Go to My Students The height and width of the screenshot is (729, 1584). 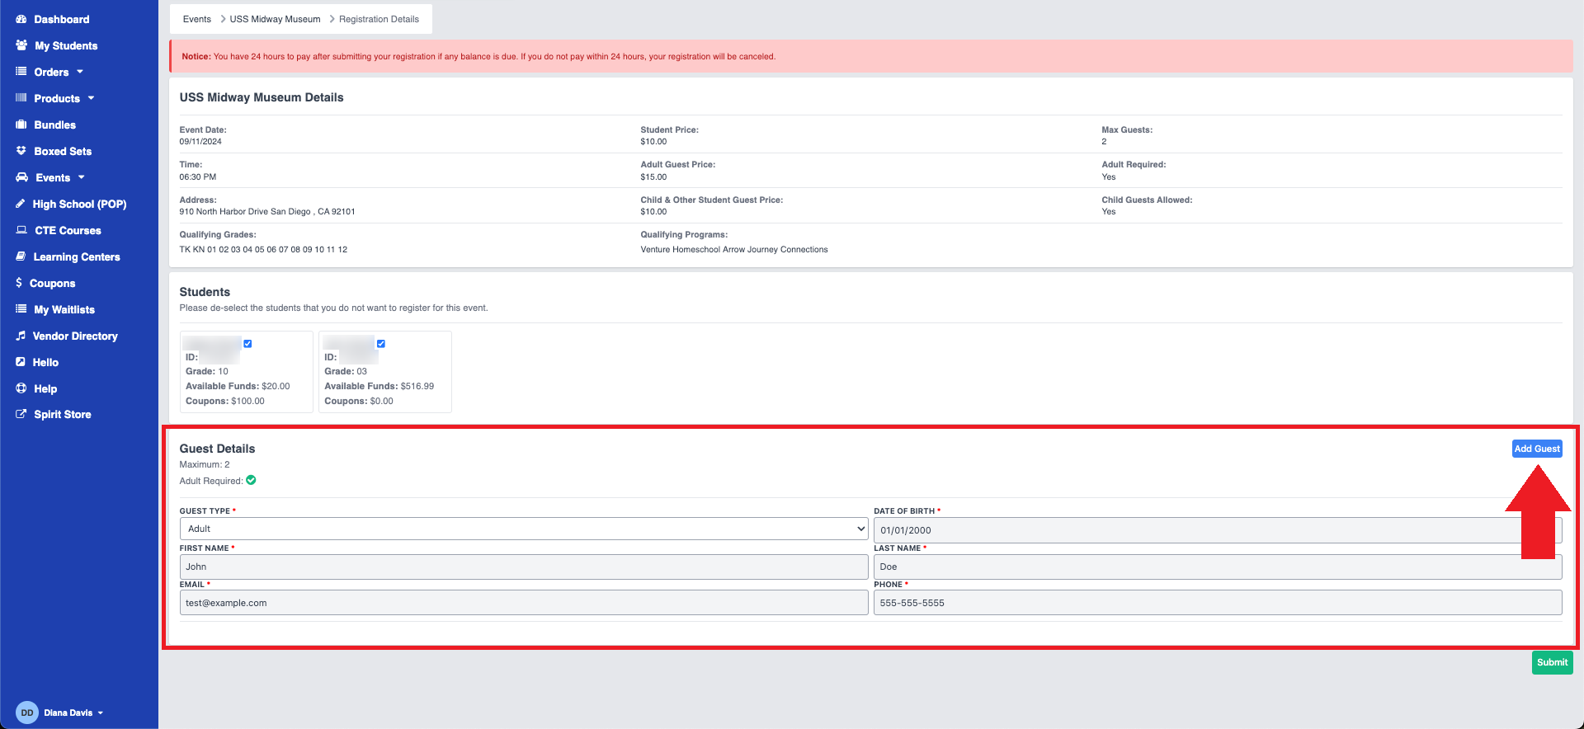66,45
